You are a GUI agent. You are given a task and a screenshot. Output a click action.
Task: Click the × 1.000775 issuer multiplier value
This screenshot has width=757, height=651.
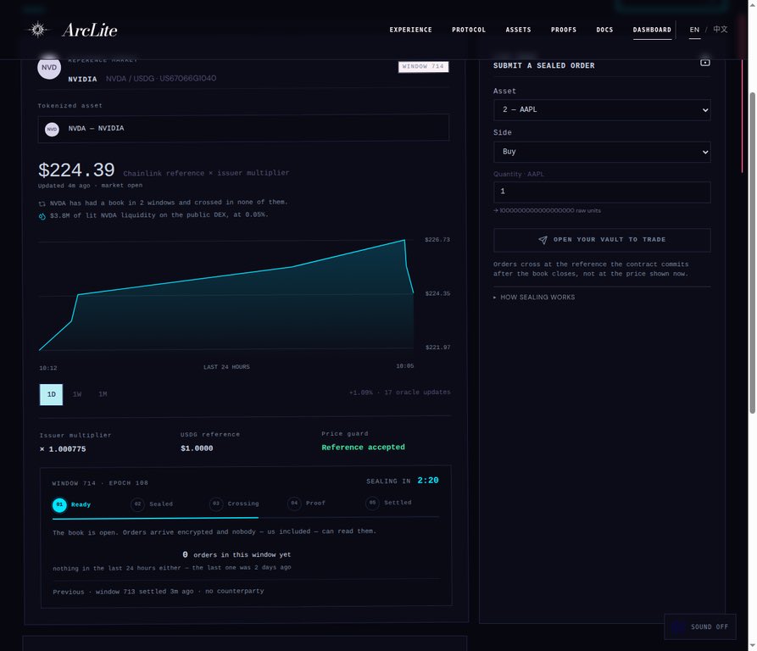point(63,449)
